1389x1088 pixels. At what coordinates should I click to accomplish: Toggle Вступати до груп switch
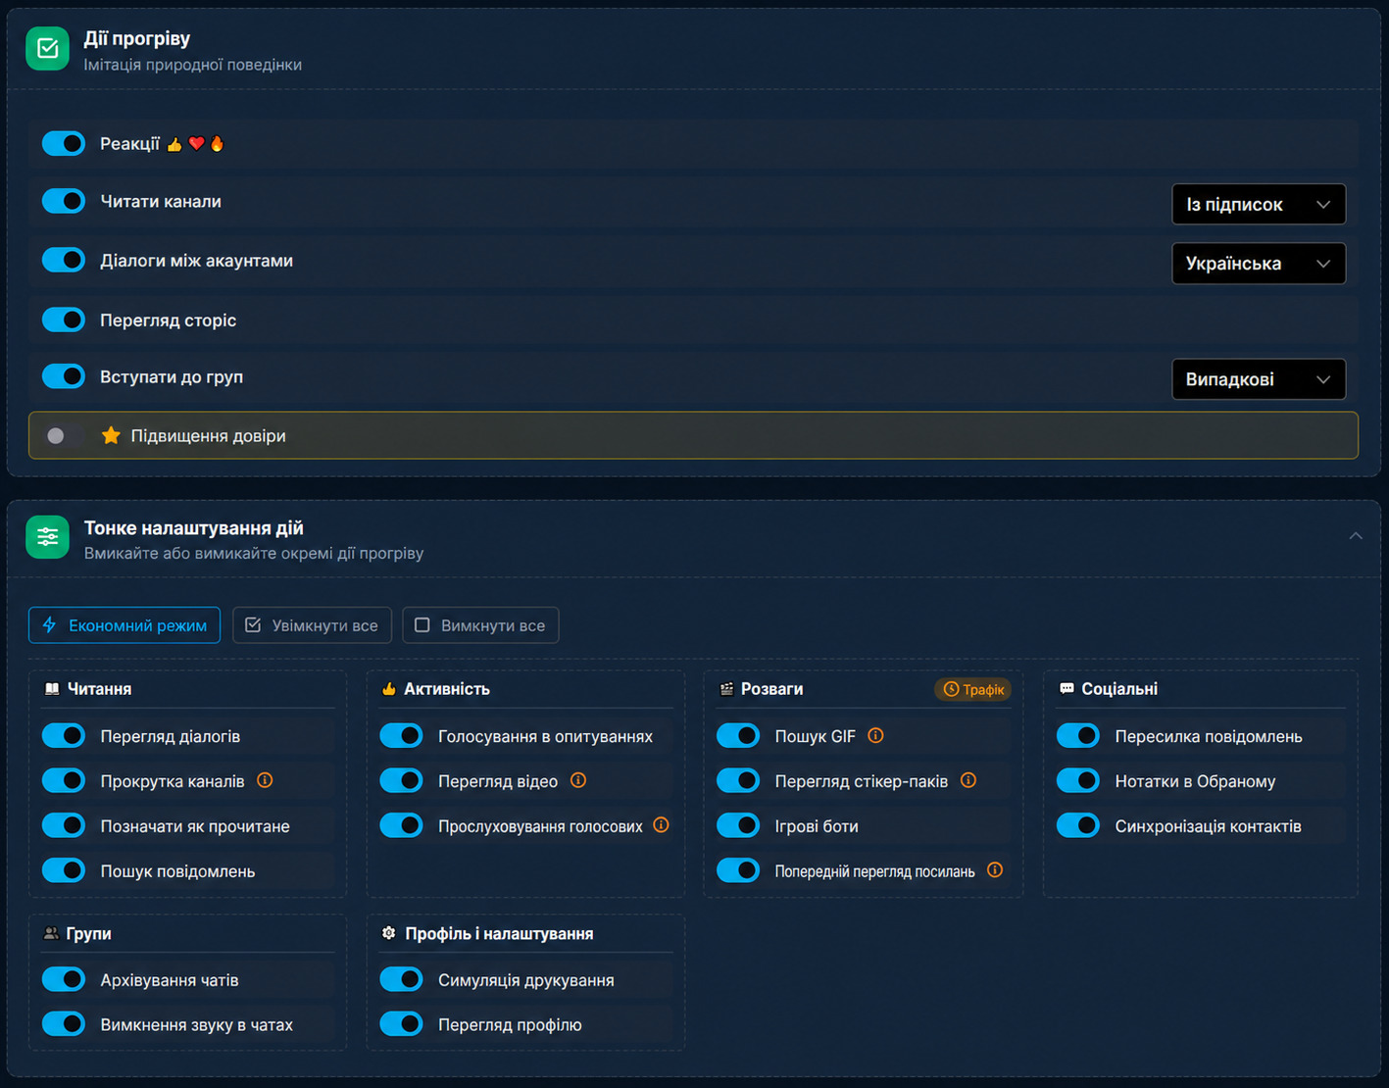tap(64, 376)
